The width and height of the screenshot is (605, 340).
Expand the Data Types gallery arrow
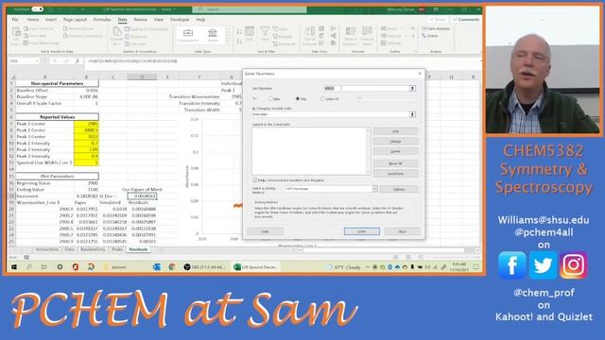(227, 42)
